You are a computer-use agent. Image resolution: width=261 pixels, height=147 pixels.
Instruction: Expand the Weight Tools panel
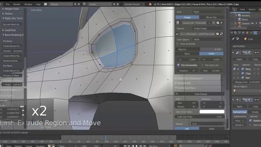click(x=12, y=9)
